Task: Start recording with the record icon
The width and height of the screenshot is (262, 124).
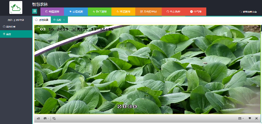Action: pos(38,118)
